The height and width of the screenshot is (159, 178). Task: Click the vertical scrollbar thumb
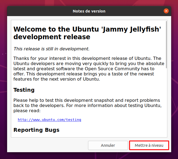pos(166,45)
